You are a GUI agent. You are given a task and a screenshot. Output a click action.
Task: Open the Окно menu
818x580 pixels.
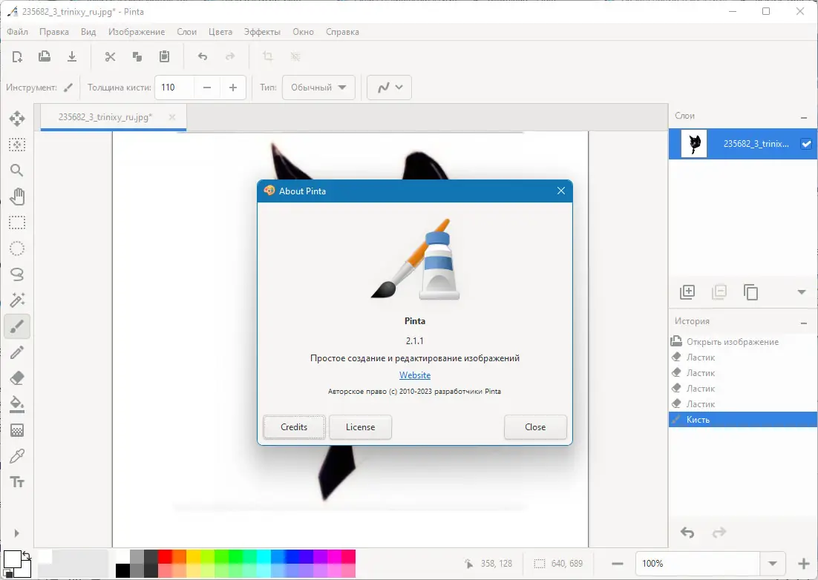coord(303,32)
